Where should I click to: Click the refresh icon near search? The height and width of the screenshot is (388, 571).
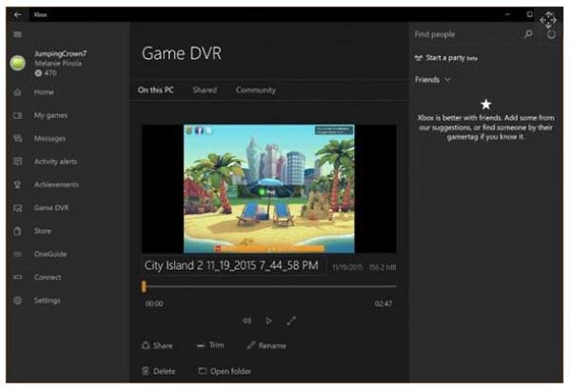pyautogui.click(x=551, y=34)
